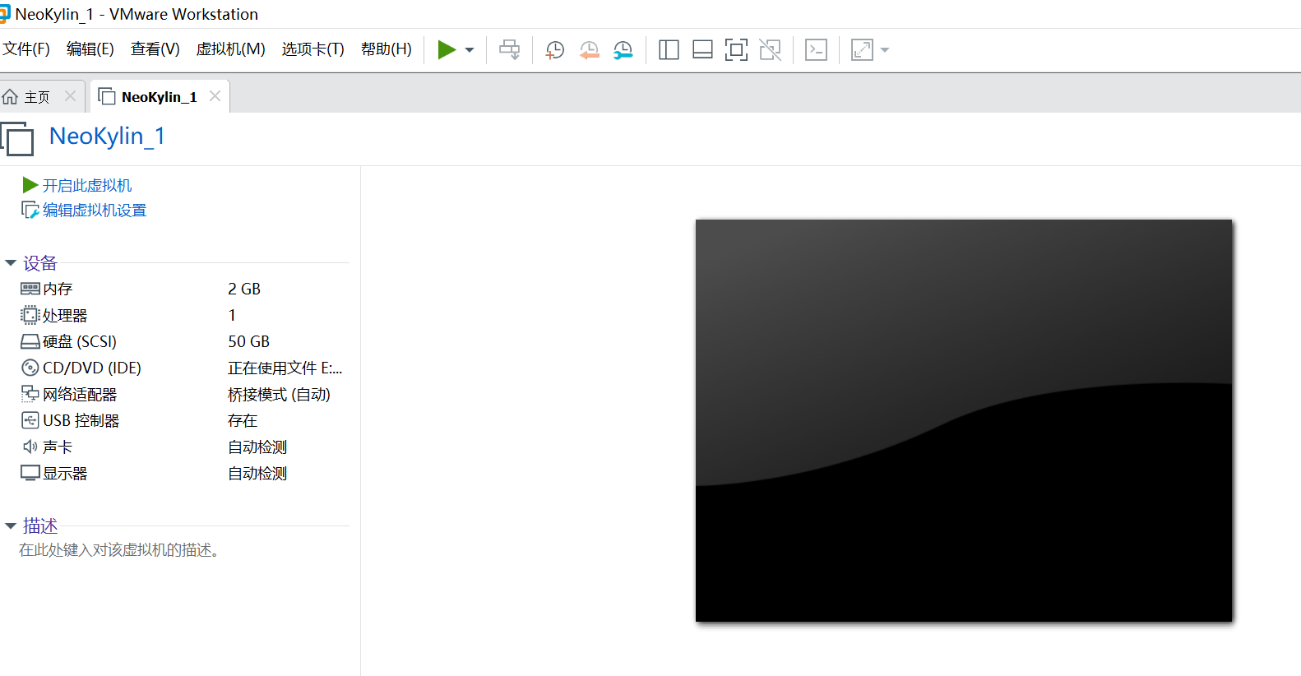Select the 硬盘 (SCSI) device row
Viewport: 1301px width, 676px height.
(181, 341)
